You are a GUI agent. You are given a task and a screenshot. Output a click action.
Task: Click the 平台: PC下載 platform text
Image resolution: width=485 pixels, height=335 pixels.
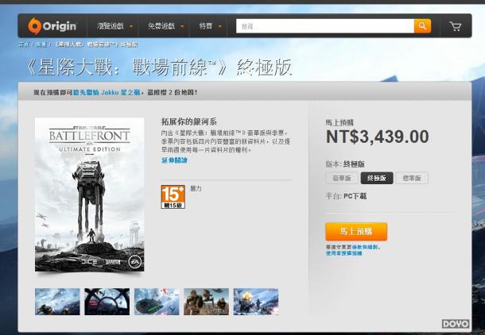pyautogui.click(x=346, y=196)
